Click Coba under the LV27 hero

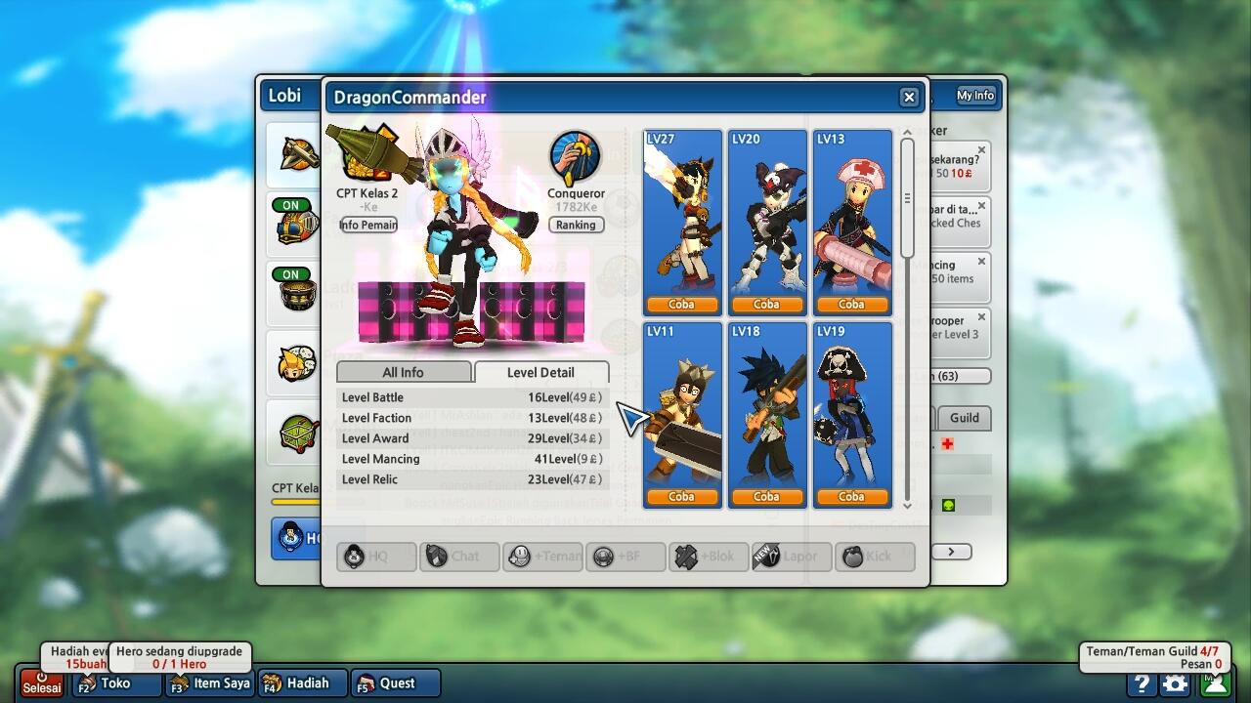pyautogui.click(x=681, y=305)
